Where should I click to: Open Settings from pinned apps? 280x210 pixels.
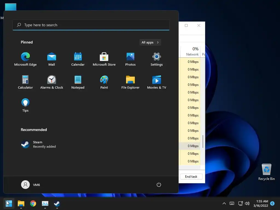point(157,59)
